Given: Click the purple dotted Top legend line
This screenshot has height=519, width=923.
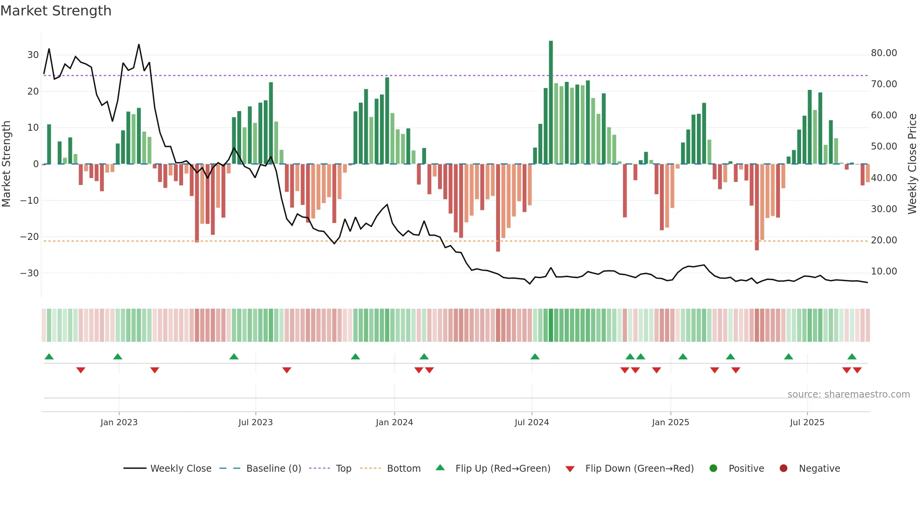Looking at the screenshot, I should (x=320, y=468).
